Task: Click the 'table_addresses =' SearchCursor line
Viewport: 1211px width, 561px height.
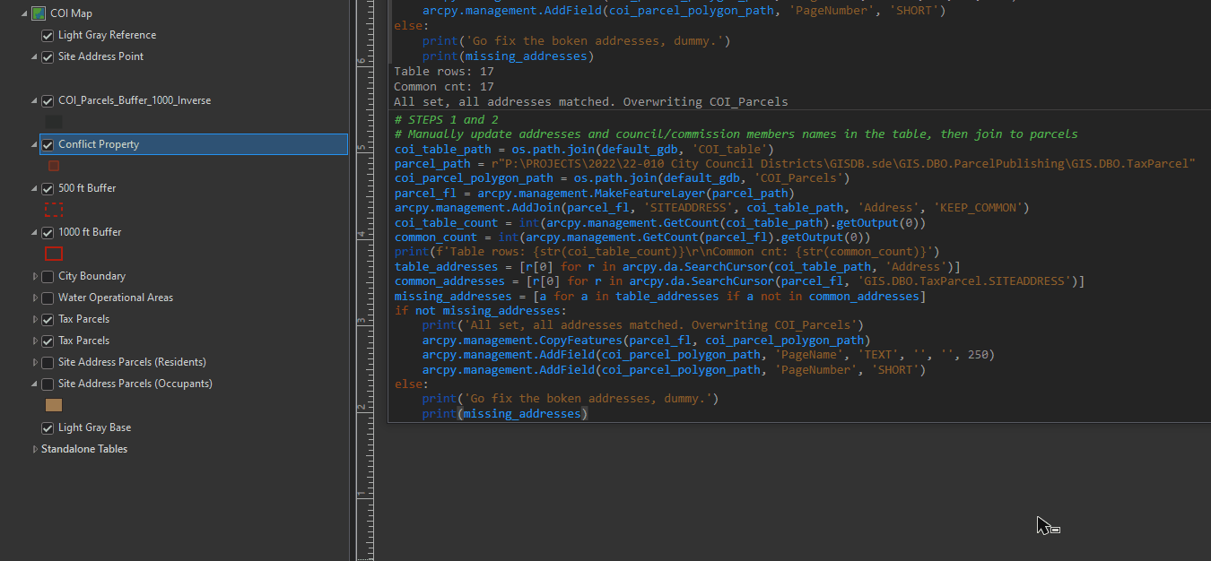Action: coord(677,267)
